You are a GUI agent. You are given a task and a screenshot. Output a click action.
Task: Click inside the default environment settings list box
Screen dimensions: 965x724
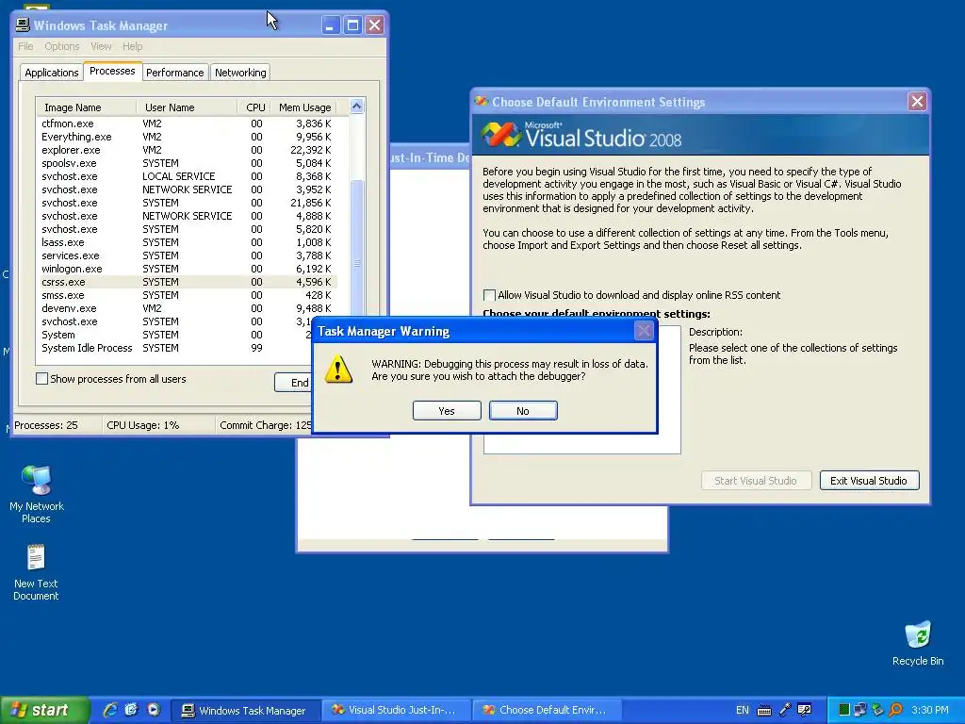582,443
